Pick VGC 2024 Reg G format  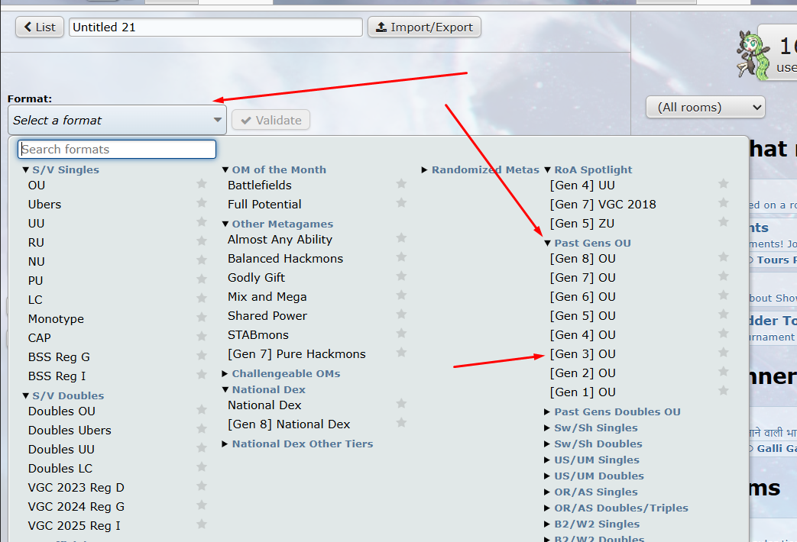(76, 507)
